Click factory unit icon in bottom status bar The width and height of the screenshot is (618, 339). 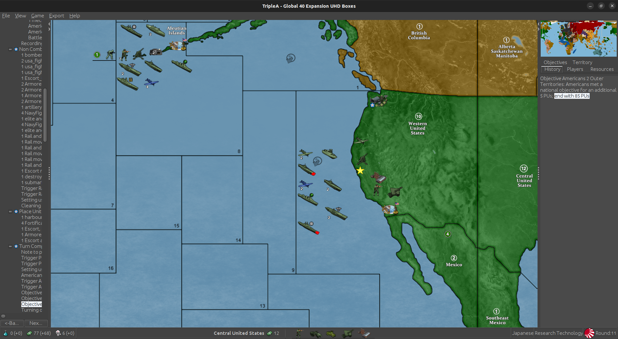(364, 334)
